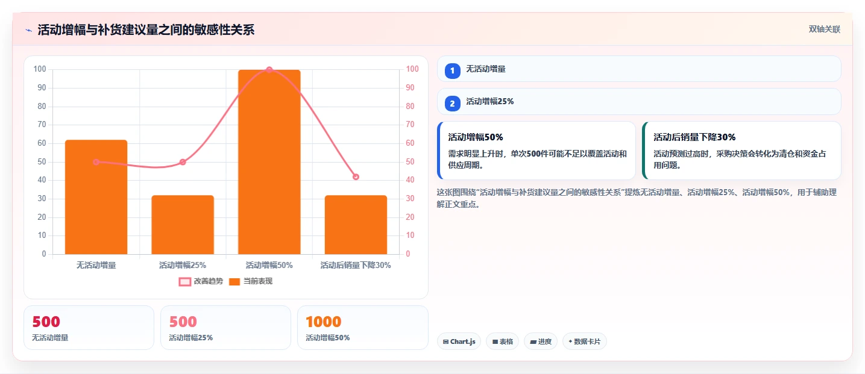Toggle the 改善趋势 legend item
Viewport: 865px width, 374px height.
pyautogui.click(x=201, y=281)
